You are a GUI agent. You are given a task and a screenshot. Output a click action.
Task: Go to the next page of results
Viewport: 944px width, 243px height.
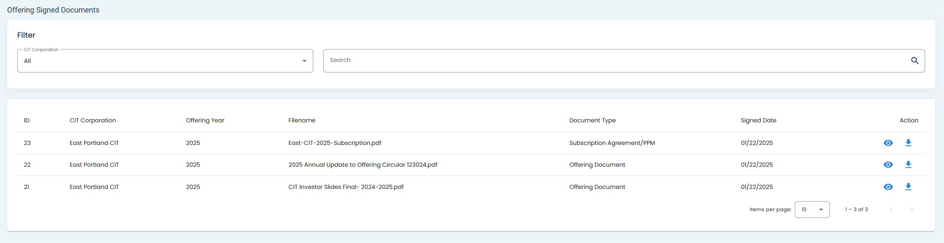pyautogui.click(x=911, y=209)
